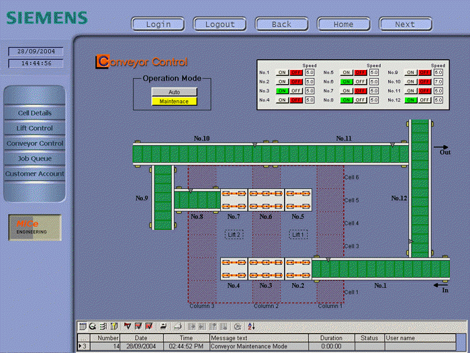Select Maintenance operation mode
Image resolution: width=470 pixels, height=353 pixels.
174,102
